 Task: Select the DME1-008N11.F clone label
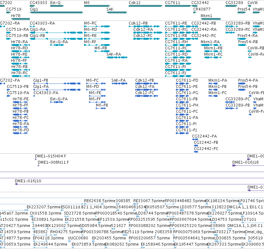(x=53, y=162)
